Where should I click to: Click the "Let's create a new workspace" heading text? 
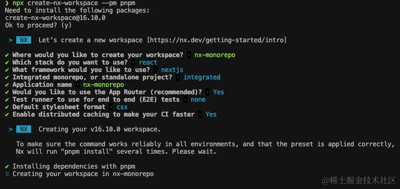tap(90, 40)
